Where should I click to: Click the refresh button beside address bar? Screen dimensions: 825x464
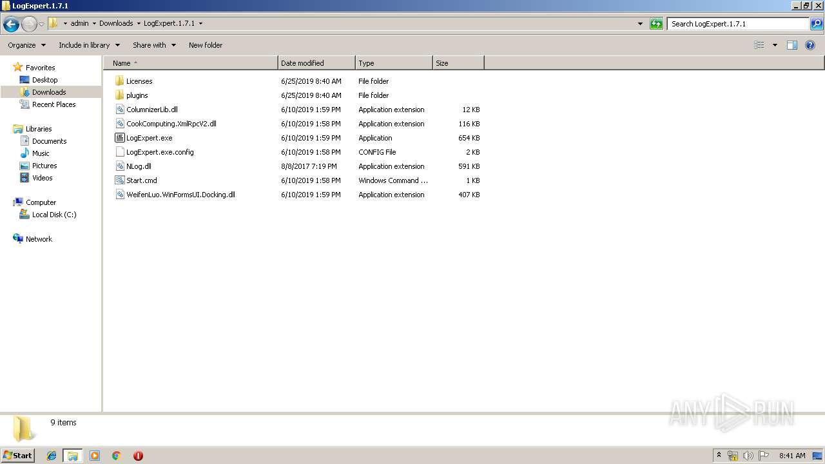tap(656, 24)
